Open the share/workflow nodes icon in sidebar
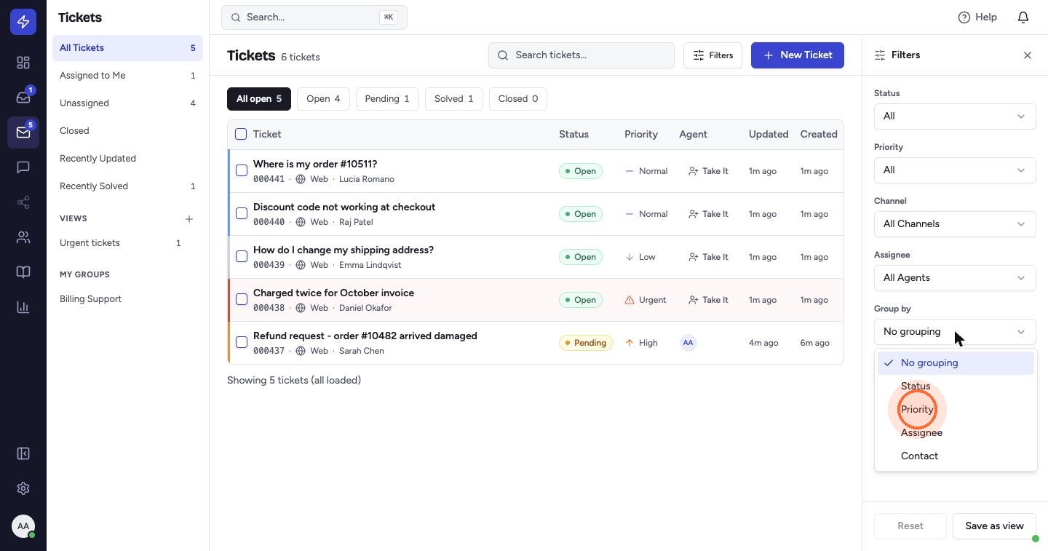 [x=23, y=202]
